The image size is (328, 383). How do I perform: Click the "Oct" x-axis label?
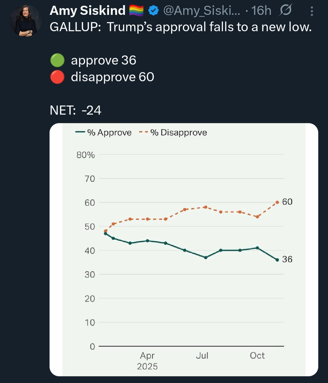tap(257, 355)
